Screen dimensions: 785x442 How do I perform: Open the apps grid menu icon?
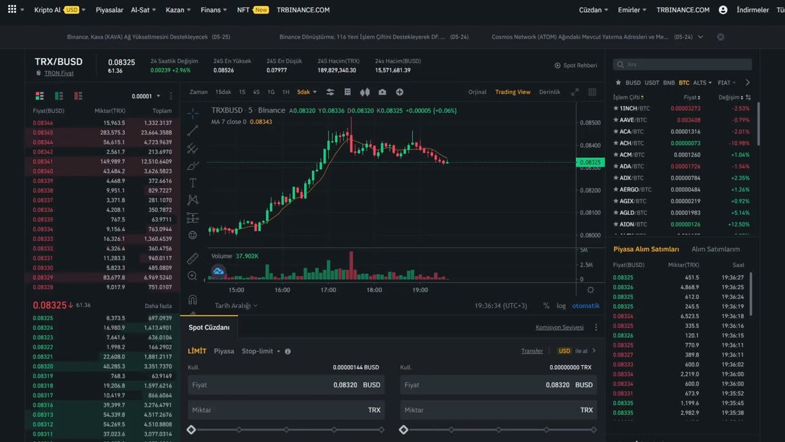point(12,10)
